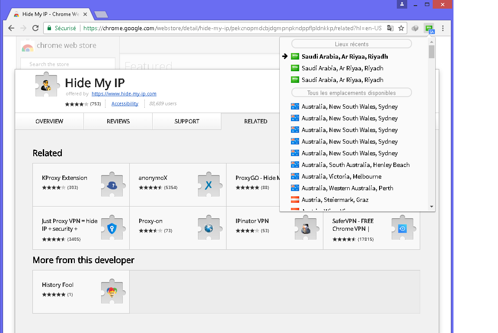
Task: Click the Hide My IP extension logo
Action: [47, 85]
